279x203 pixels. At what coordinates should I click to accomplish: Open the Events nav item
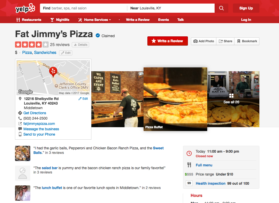coord(163,20)
